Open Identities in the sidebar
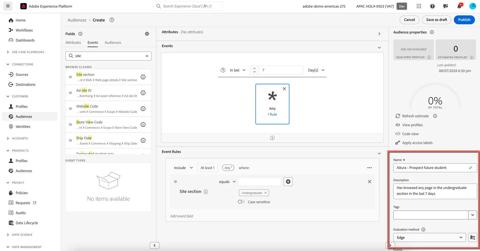480x251 pixels. coord(23,126)
